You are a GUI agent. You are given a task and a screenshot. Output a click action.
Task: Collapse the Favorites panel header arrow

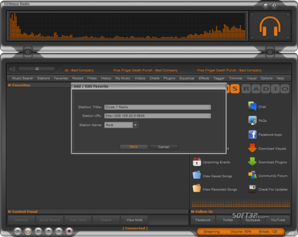pos(9,85)
